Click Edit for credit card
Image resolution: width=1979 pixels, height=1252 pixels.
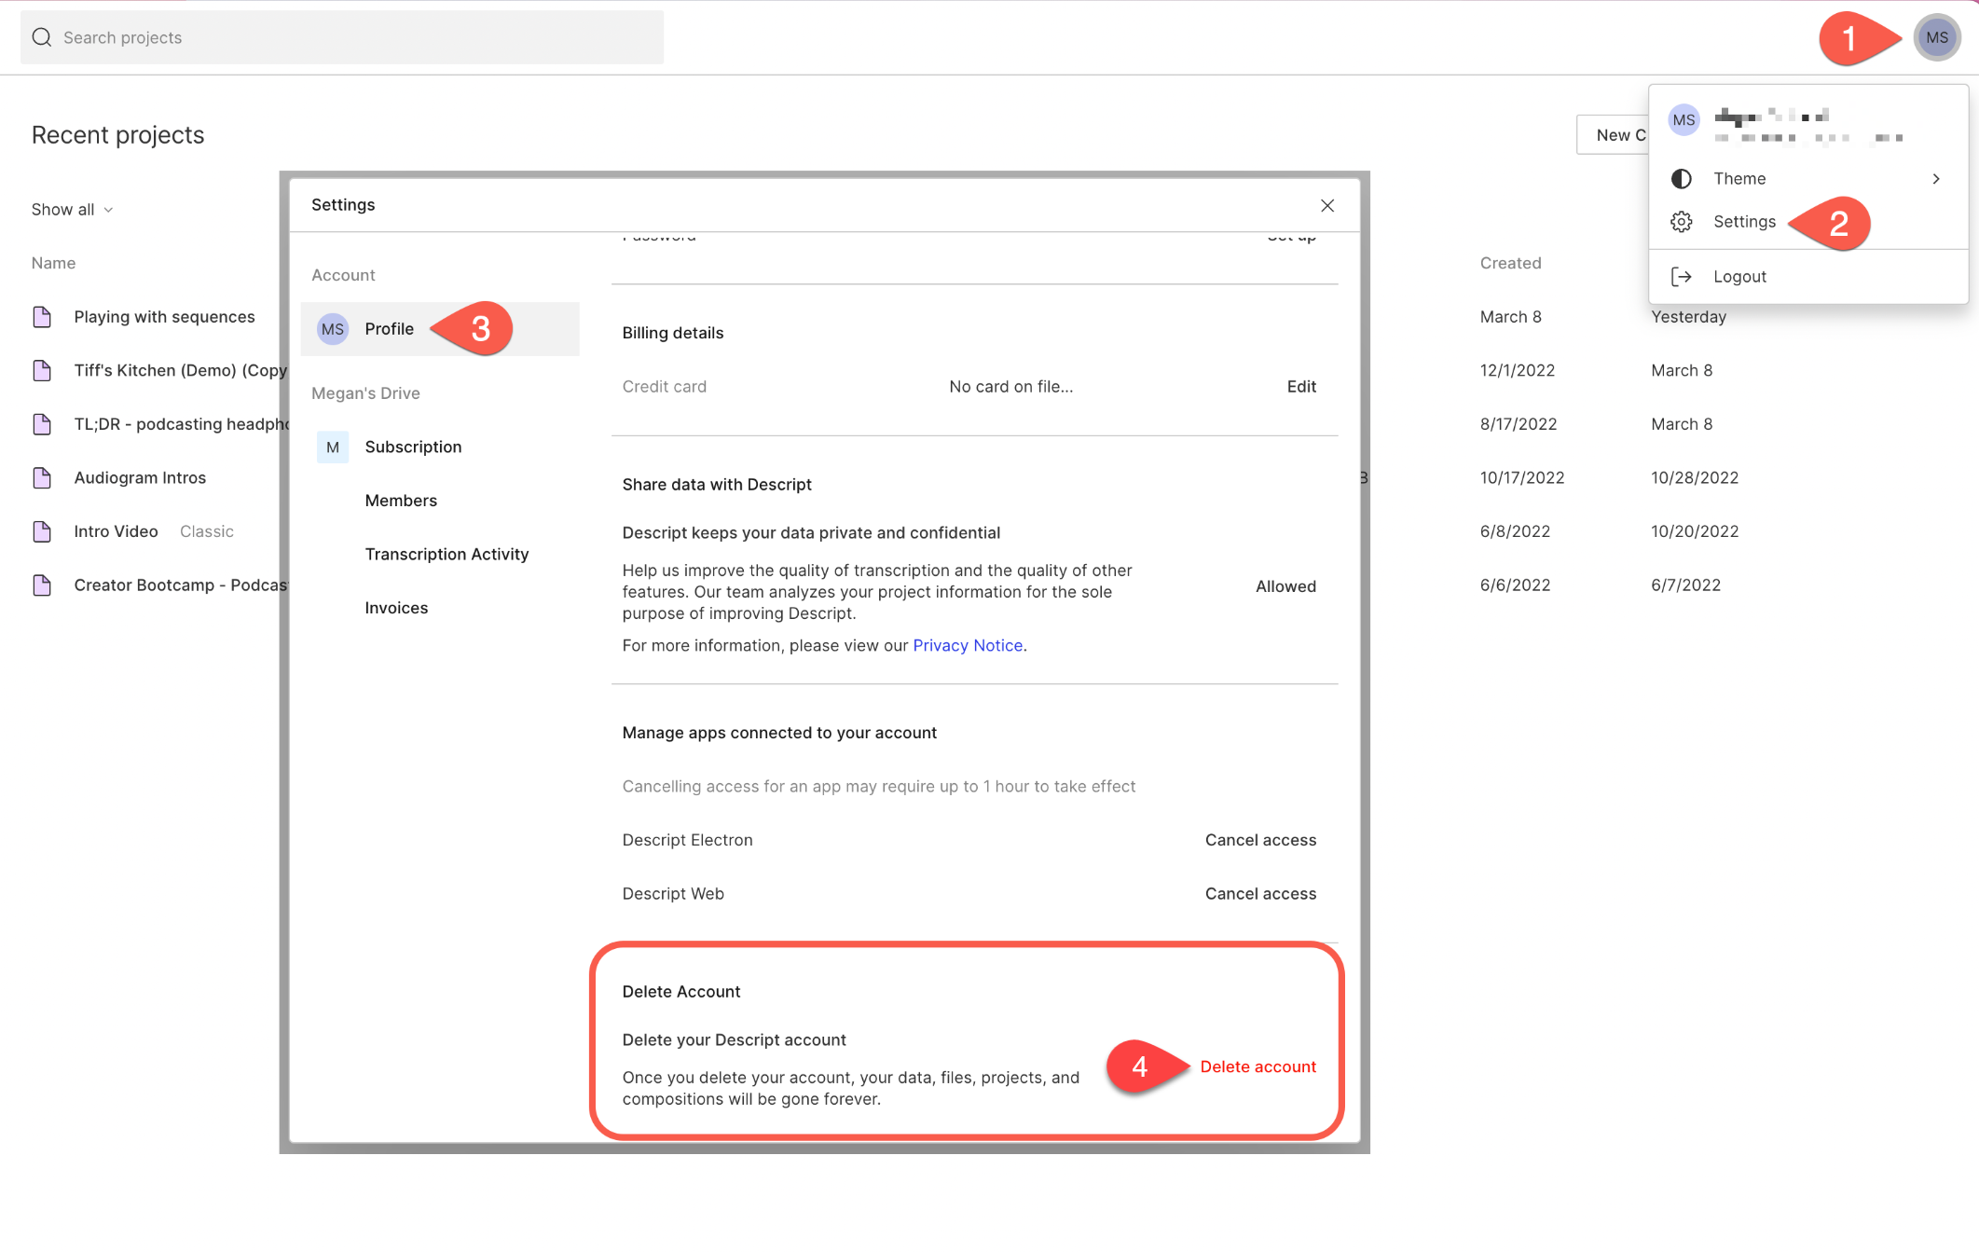1301,386
